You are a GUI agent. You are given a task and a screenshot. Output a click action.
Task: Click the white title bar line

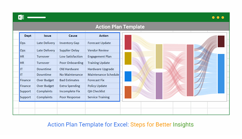(x=36, y=17)
